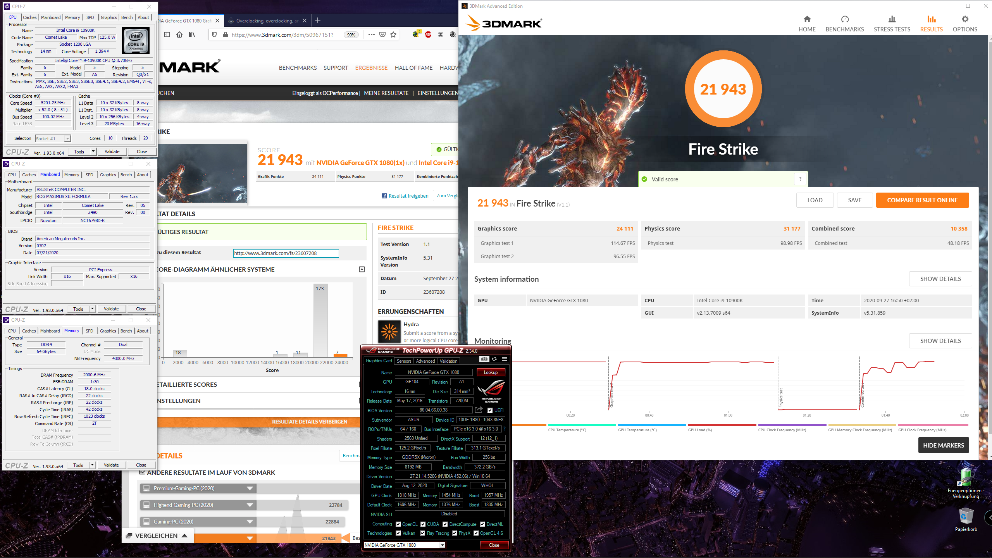Image resolution: width=992 pixels, height=558 pixels.
Task: Click the Physics test marker on monitoring timeline
Action: pos(781,398)
